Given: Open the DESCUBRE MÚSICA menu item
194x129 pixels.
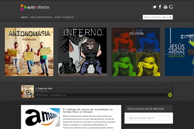Looking at the screenshot, I should click(41, 17).
